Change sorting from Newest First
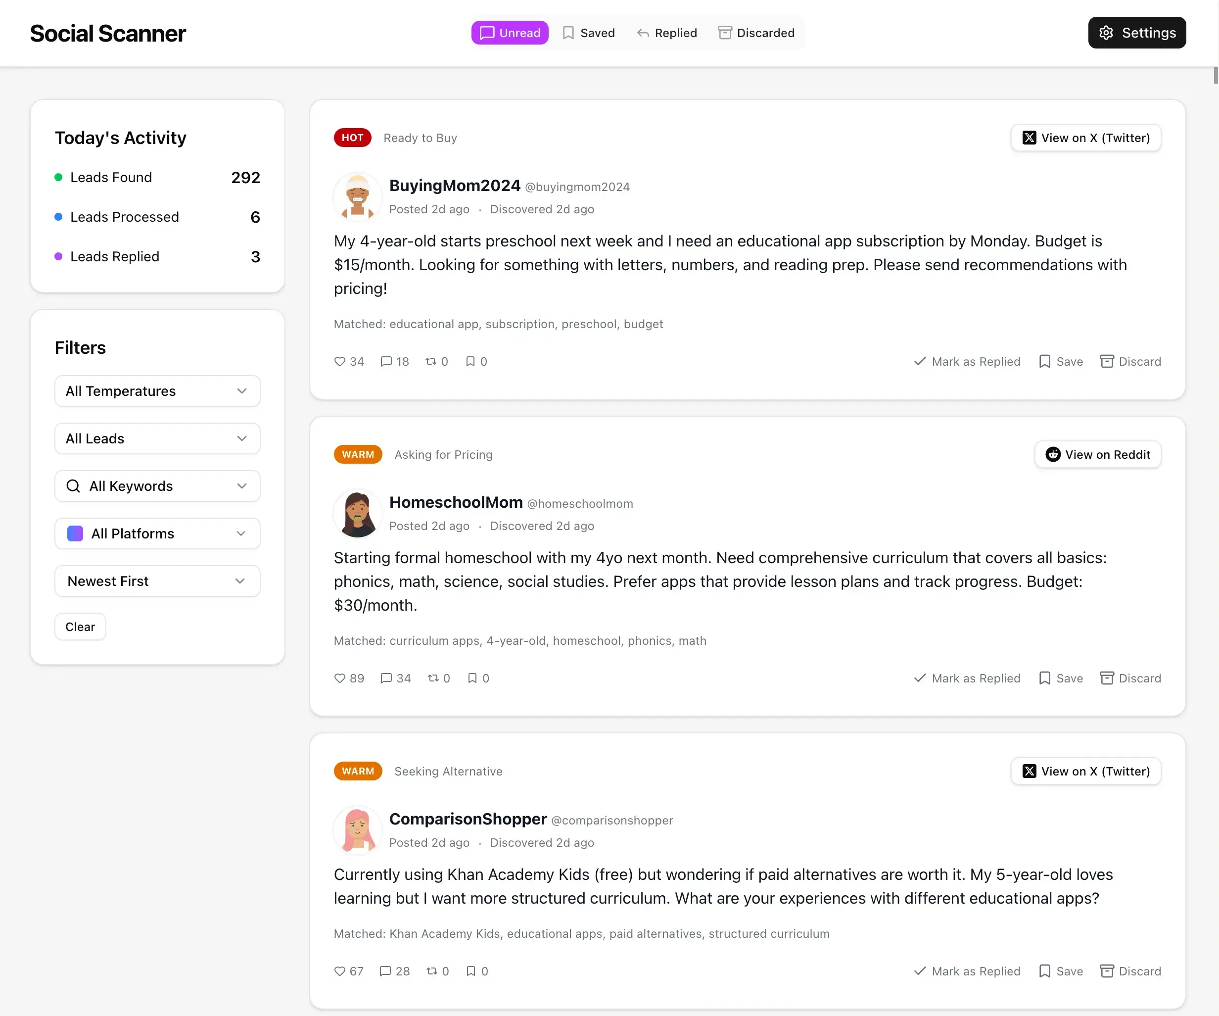The width and height of the screenshot is (1219, 1016). [157, 581]
